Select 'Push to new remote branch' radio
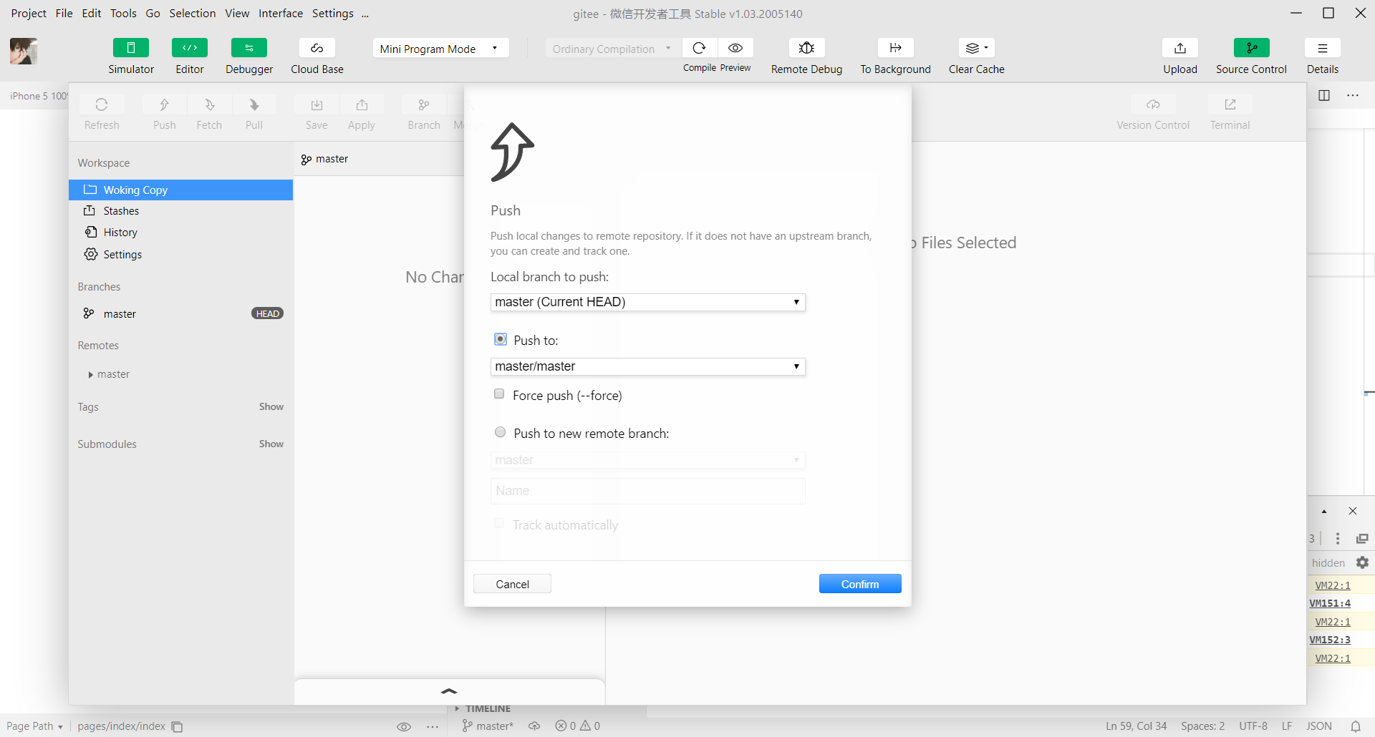The height and width of the screenshot is (737, 1375). 501,432
